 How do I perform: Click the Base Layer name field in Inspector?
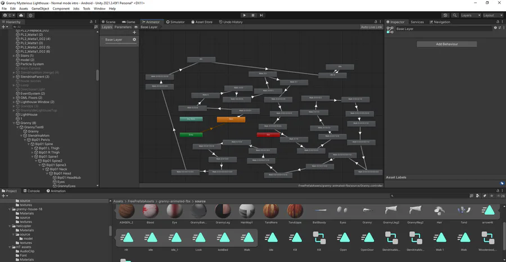[444, 29]
